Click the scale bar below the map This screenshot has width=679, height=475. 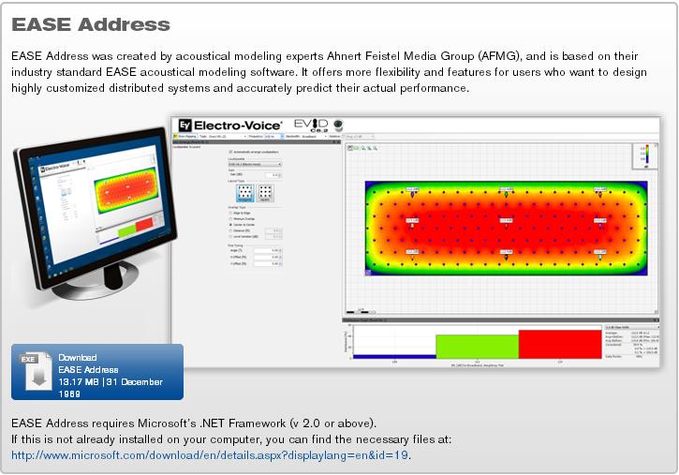coord(361,311)
